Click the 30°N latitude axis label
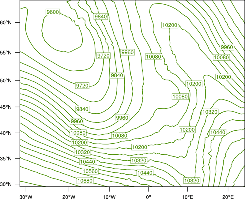The image size is (245, 199). pyautogui.click(x=6, y=184)
